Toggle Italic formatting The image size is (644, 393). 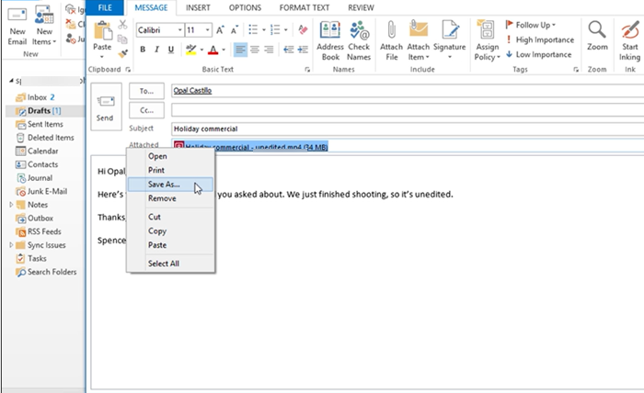pyautogui.click(x=157, y=50)
